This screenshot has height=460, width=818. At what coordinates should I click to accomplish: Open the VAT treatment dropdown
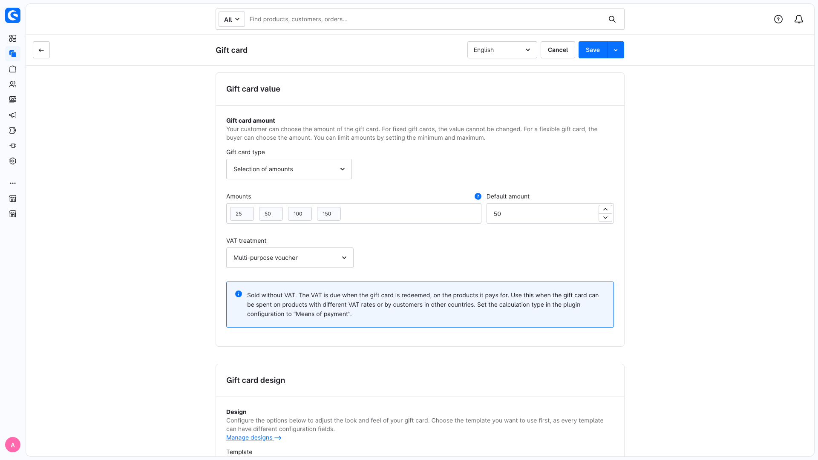pyautogui.click(x=290, y=258)
